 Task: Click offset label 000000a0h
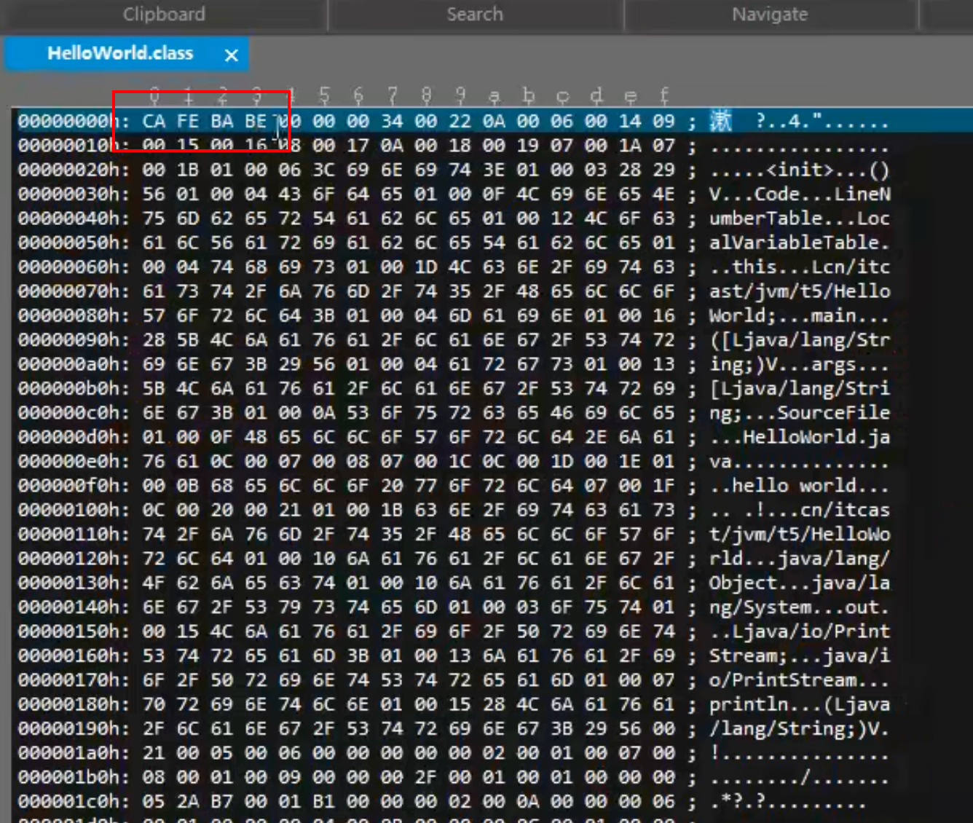point(74,364)
